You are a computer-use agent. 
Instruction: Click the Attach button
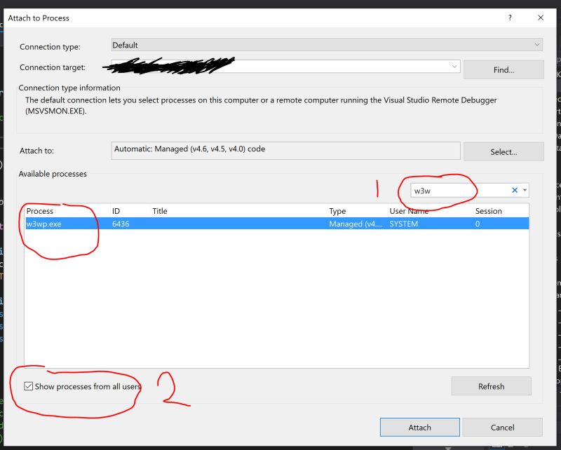tap(419, 427)
